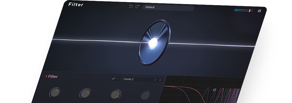Click the Filter plugin title logo
The width and height of the screenshot is (292, 103).
[76, 4]
